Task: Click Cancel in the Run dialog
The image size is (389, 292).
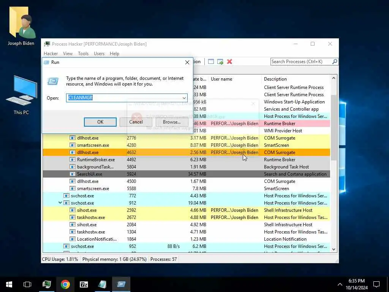Action: tap(136, 122)
